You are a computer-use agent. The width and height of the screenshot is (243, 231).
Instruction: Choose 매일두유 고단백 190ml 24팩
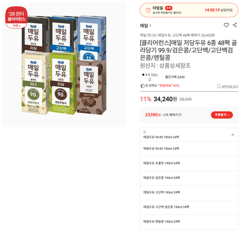point(189,193)
